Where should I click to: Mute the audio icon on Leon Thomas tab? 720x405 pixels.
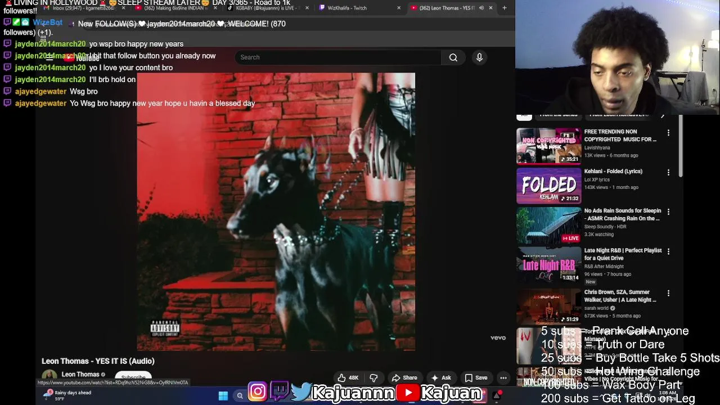(481, 8)
